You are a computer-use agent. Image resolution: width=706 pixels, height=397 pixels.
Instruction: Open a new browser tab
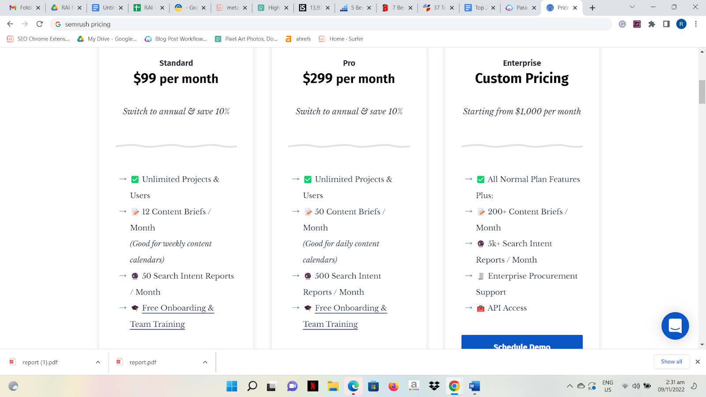[x=593, y=7]
